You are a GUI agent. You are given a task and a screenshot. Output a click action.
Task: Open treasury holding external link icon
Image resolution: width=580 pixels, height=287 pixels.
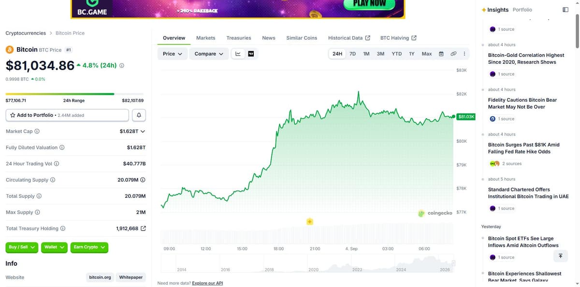pos(143,229)
